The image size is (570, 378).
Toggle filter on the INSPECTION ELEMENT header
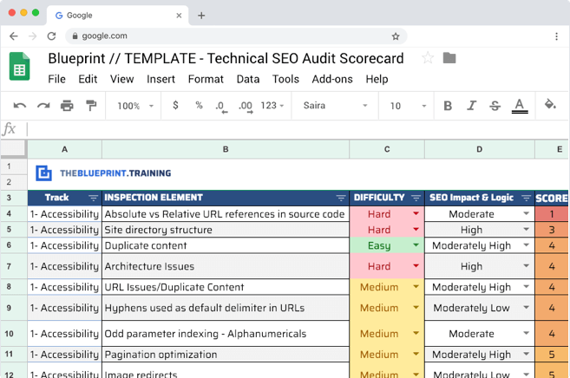[x=340, y=198]
